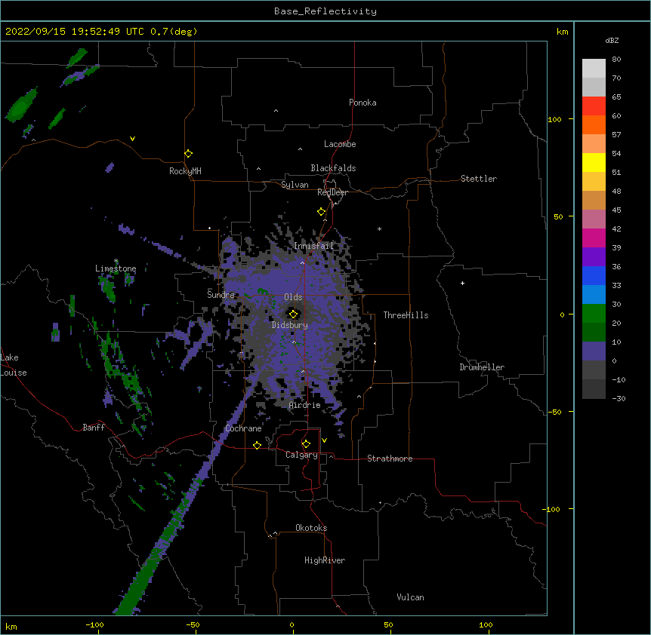Click the Lake Louise label
The height and width of the screenshot is (635, 651).
[14, 365]
